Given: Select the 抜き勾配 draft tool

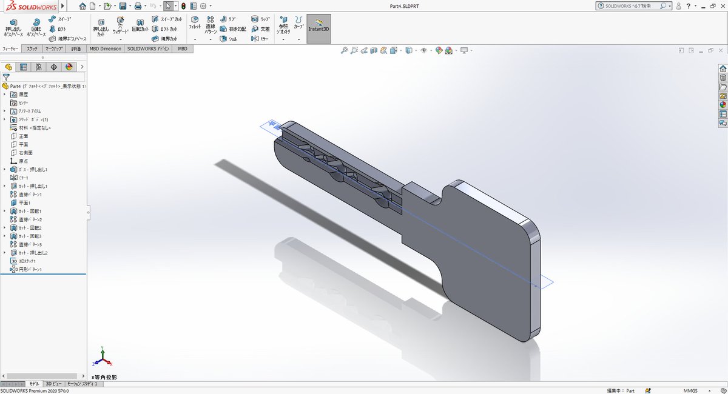Looking at the screenshot, I should click(233, 28).
